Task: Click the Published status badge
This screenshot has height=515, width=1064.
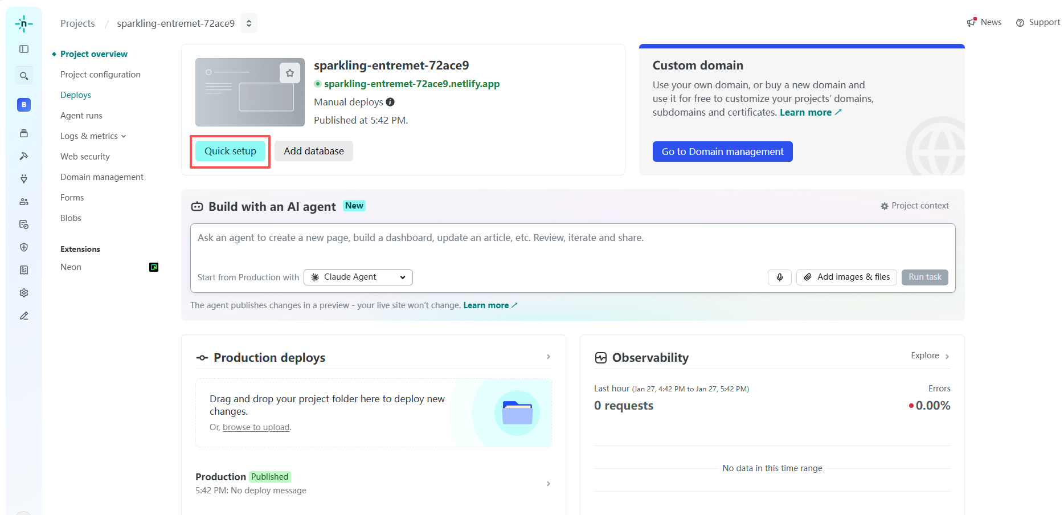Action: click(x=270, y=477)
